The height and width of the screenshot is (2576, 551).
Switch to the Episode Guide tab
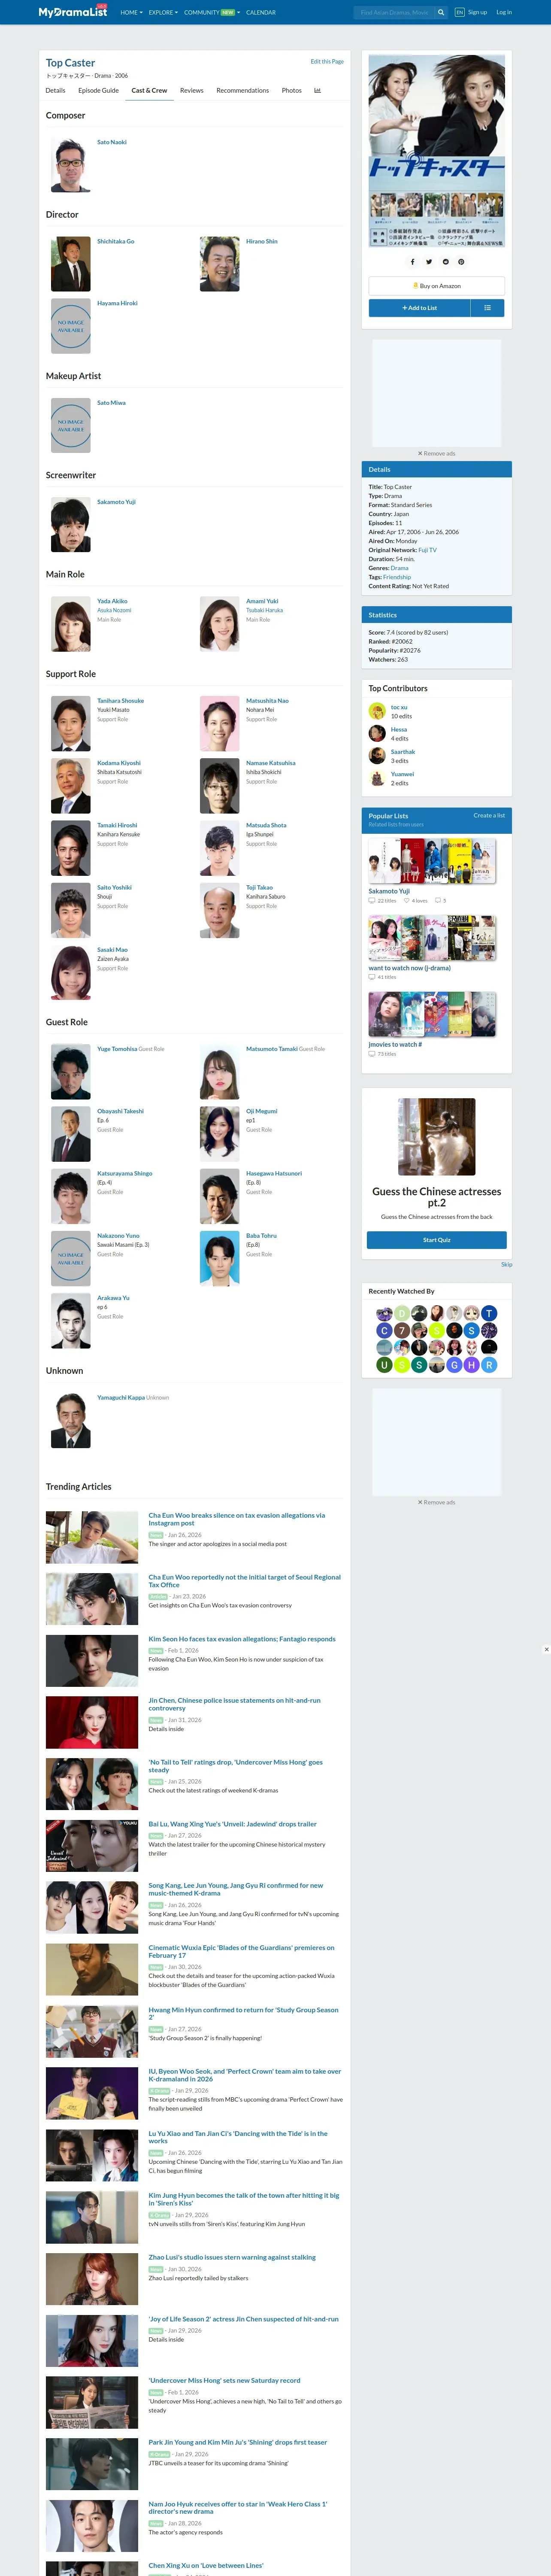[x=98, y=90]
